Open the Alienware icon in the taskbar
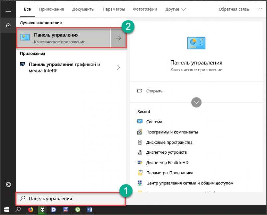267x215 pixels. tap(42, 210)
